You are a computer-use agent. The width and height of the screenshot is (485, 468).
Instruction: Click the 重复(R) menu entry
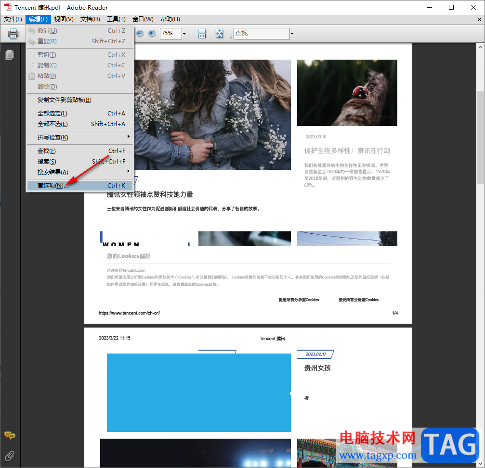[80, 41]
